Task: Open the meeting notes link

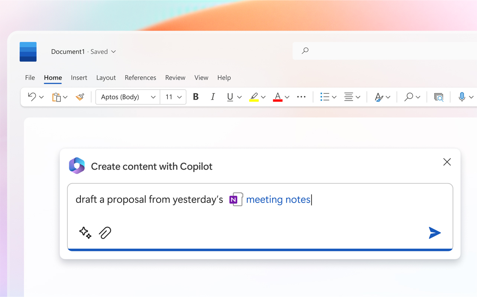Action: coord(278,199)
